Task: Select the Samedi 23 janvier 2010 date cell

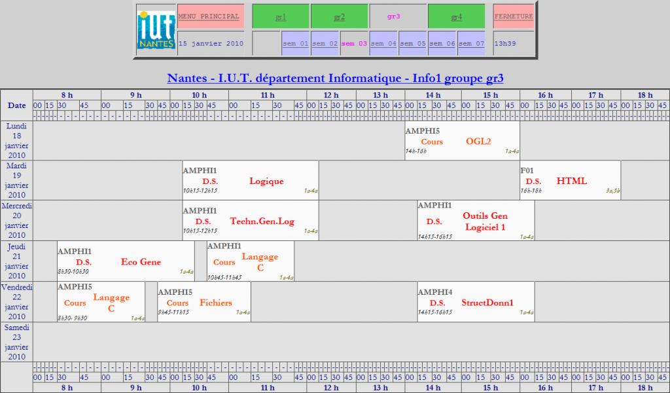Action: point(16,342)
